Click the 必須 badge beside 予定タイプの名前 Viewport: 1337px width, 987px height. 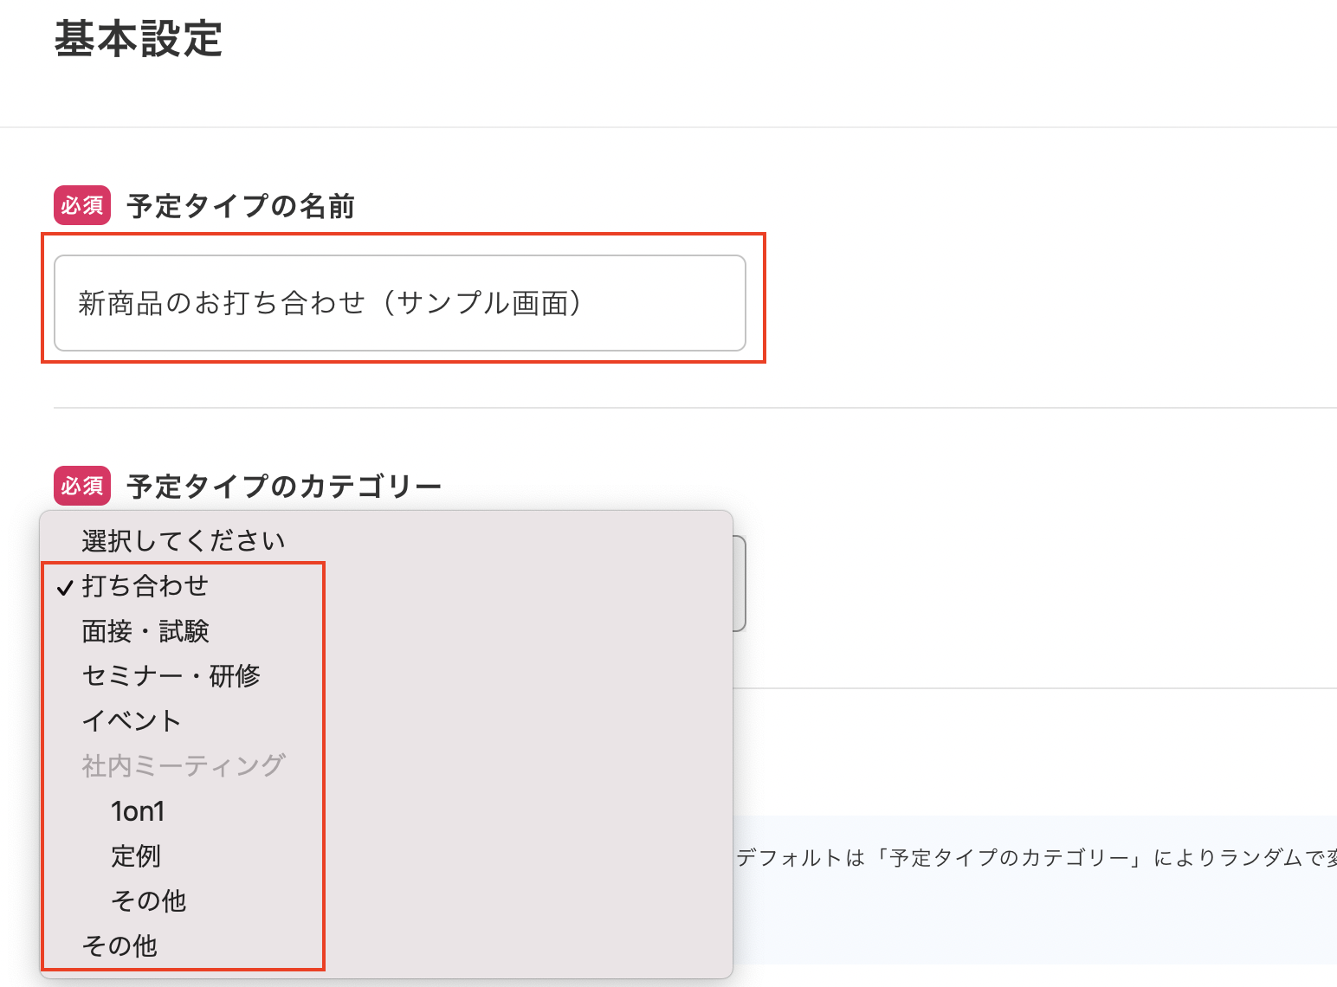click(x=81, y=205)
